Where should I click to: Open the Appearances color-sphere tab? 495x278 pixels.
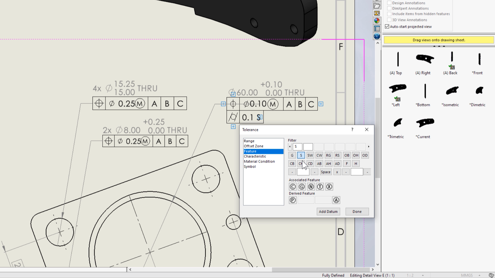pyautogui.click(x=377, y=21)
